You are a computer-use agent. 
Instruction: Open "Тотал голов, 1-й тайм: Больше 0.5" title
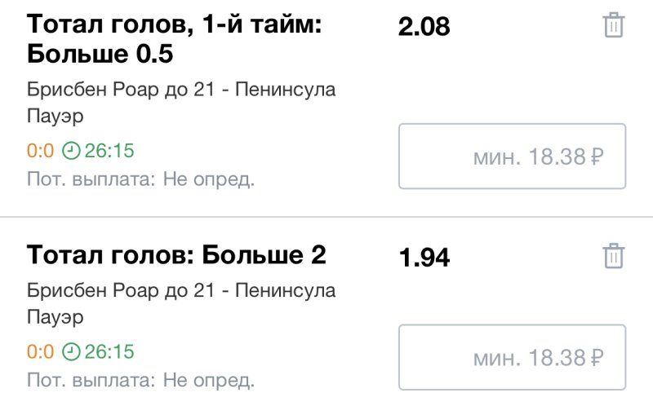coord(175,40)
